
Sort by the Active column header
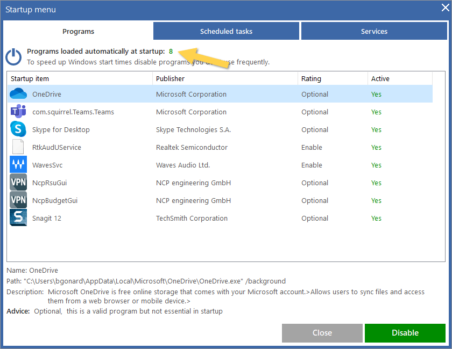coord(400,78)
